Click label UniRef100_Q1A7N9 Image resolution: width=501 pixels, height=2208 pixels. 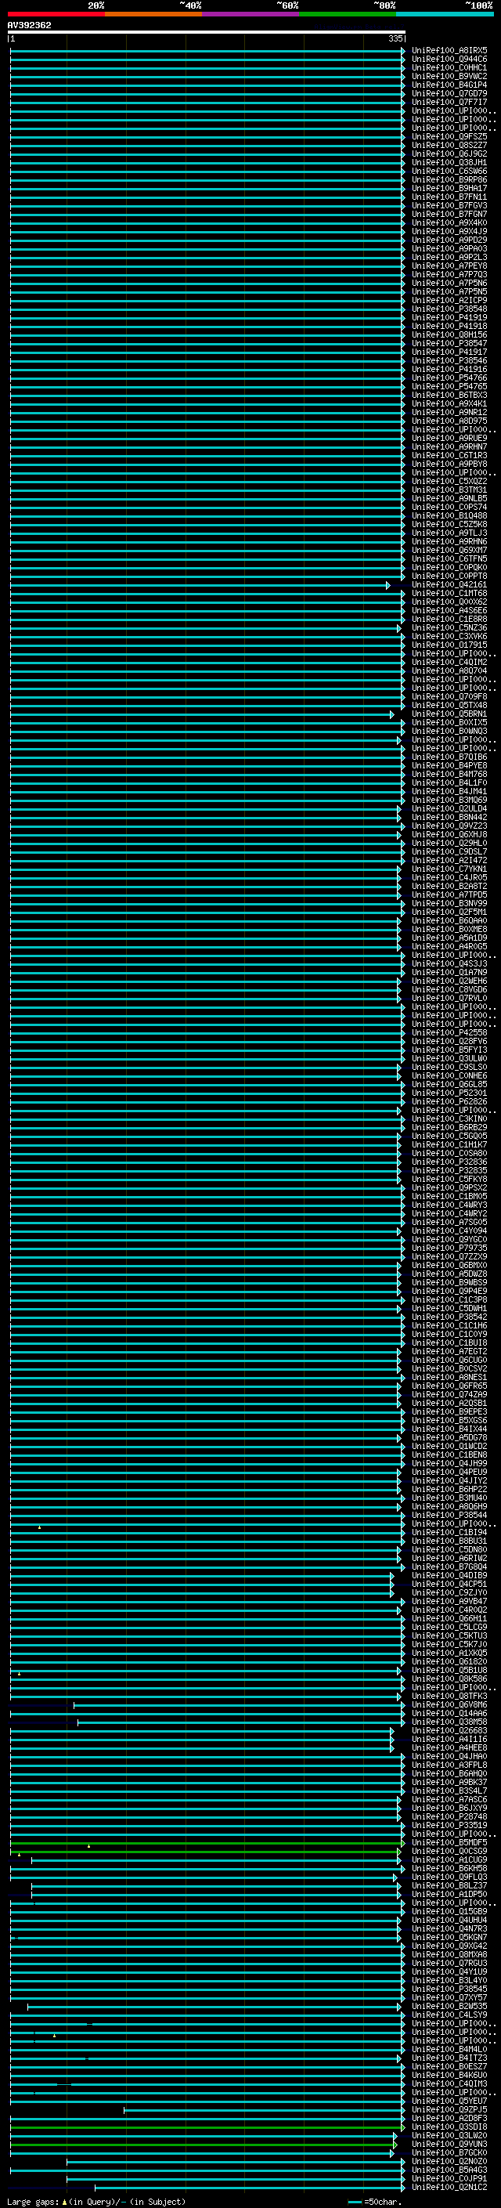(x=449, y=972)
